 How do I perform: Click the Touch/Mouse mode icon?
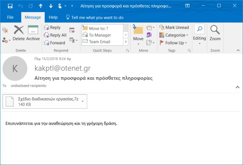(60, 6)
